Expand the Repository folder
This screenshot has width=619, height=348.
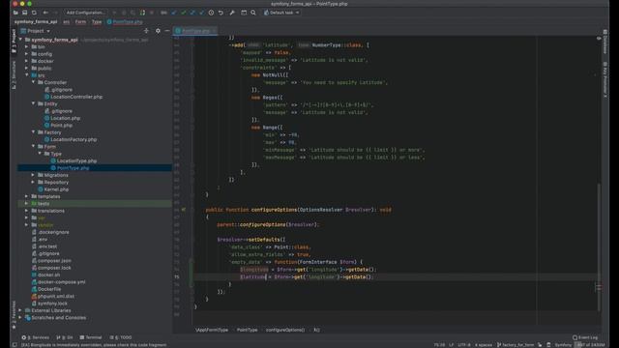point(33,183)
